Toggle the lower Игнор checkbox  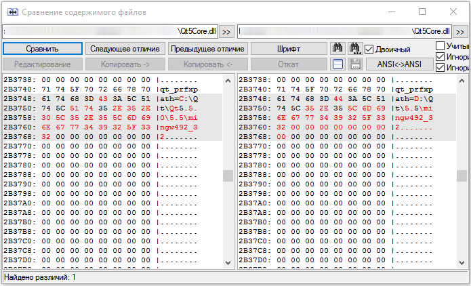(440, 67)
